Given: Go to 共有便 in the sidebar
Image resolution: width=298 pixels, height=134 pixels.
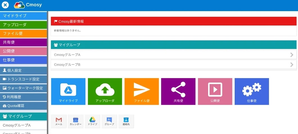Looking at the screenshot, I should click(x=23, y=42).
